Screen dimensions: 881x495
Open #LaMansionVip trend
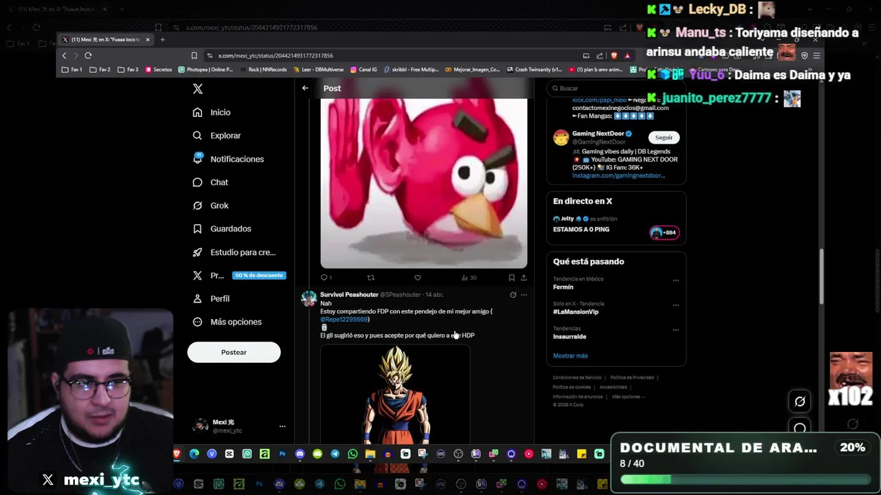coord(575,312)
